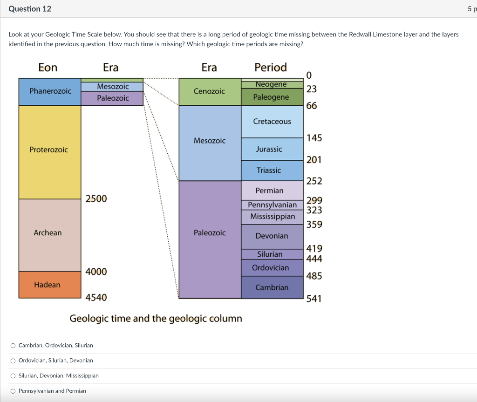
Task: Click the large Paleozoic era block
Action: pyautogui.click(x=210, y=239)
